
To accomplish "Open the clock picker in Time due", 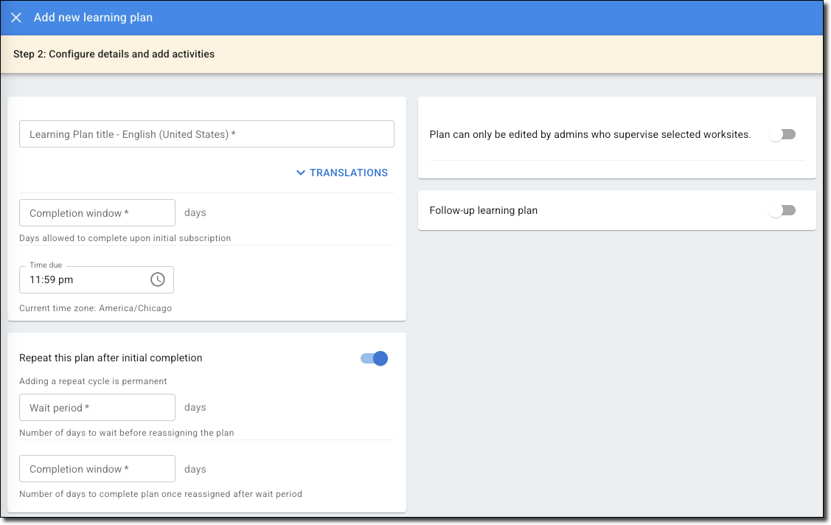I will pos(157,279).
